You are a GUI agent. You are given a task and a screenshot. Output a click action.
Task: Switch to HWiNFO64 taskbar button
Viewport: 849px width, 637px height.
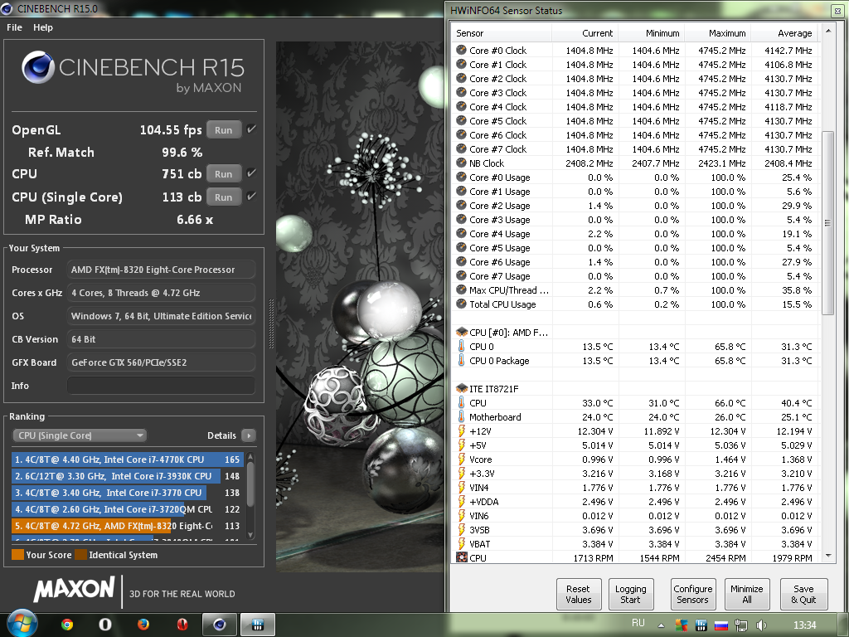[x=258, y=625]
